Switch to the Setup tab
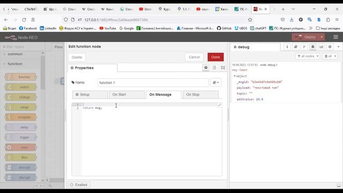This screenshot has height=193, width=343. pyautogui.click(x=90, y=94)
